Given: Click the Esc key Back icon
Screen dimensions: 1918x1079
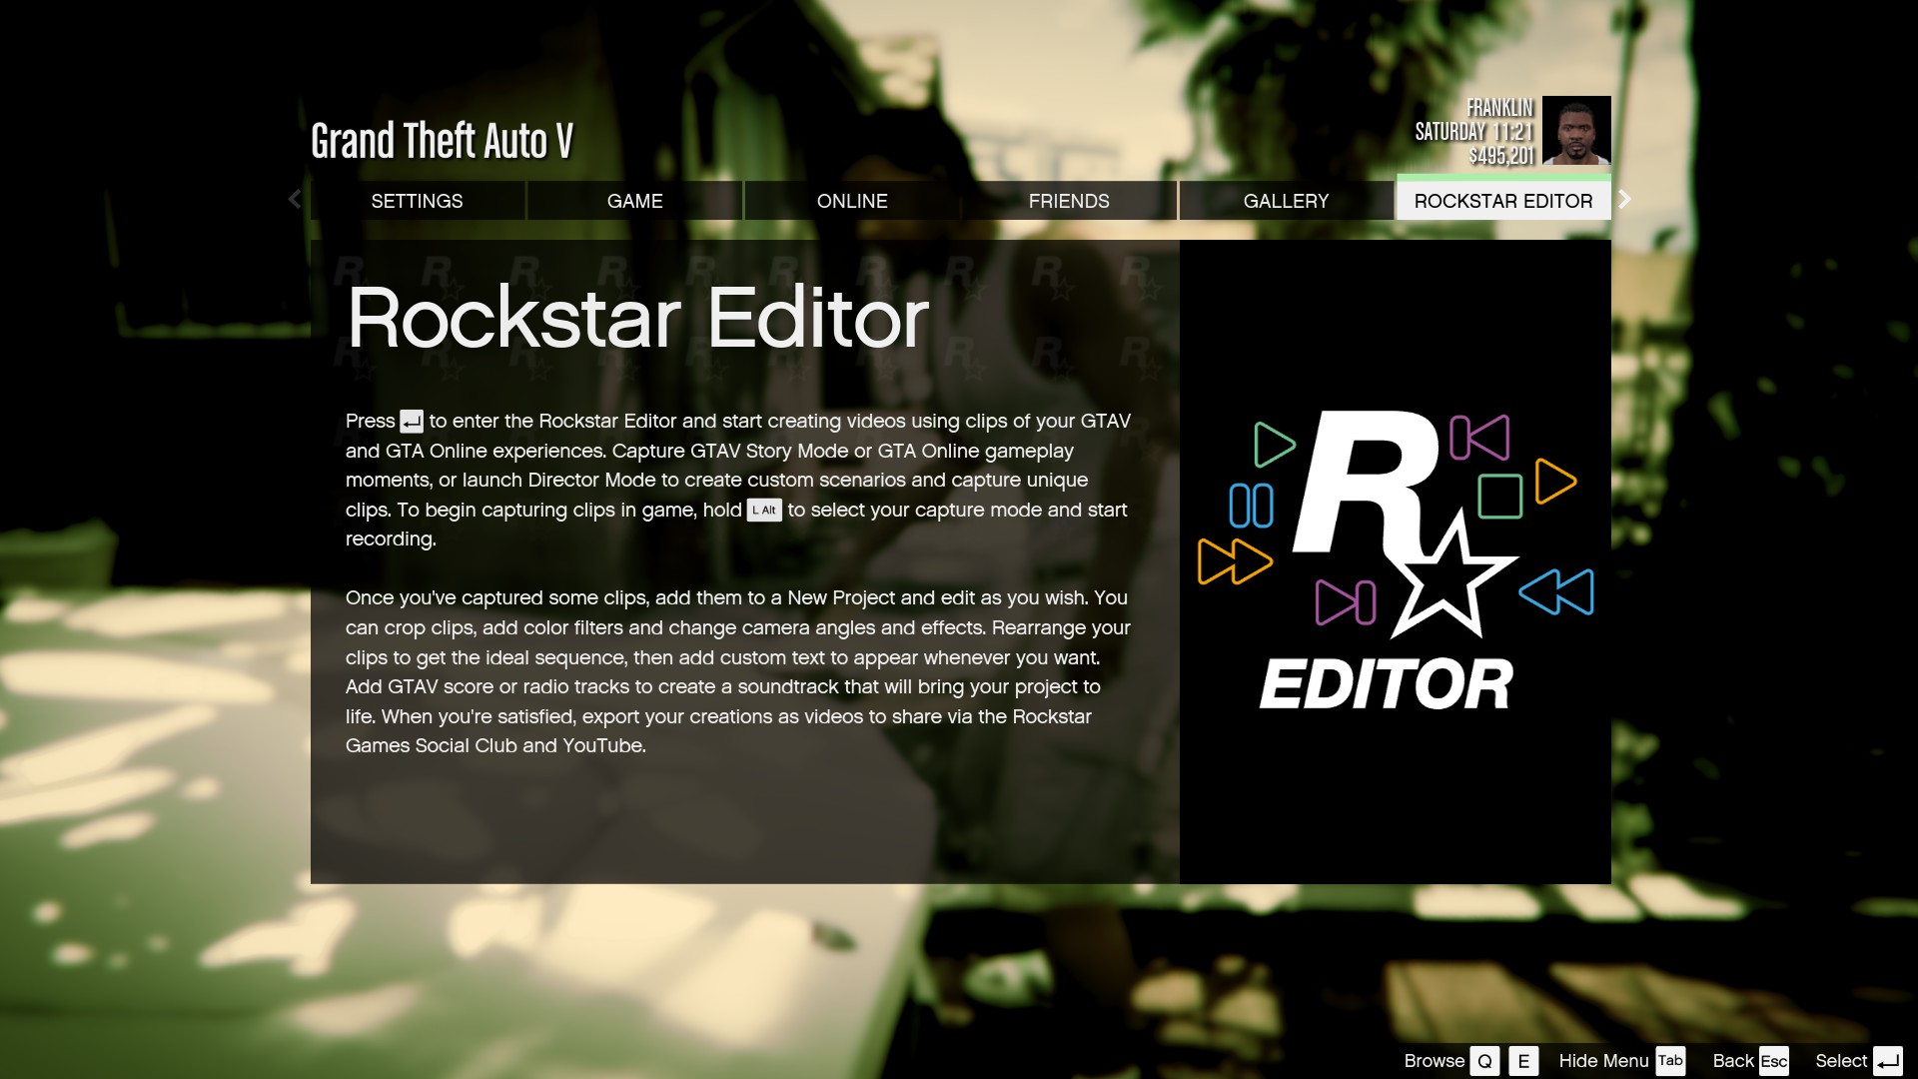Looking at the screenshot, I should 1774,1061.
